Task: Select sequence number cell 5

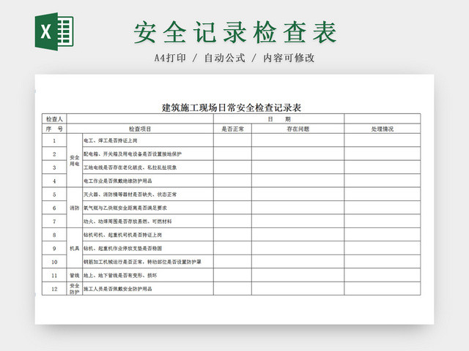Action: pyautogui.click(x=54, y=195)
